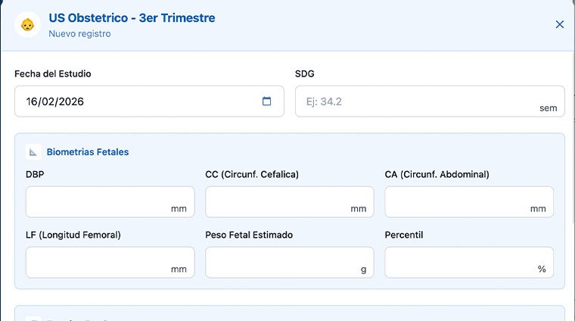Click the Biometrias Fetales section heading
The width and height of the screenshot is (575, 321).
tap(88, 152)
